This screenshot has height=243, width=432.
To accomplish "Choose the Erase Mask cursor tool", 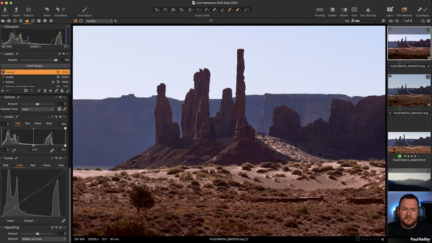I will 222,10.
